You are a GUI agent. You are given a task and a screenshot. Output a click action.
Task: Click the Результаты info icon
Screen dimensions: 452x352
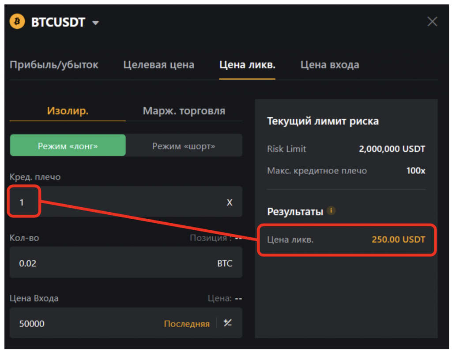coord(331,211)
